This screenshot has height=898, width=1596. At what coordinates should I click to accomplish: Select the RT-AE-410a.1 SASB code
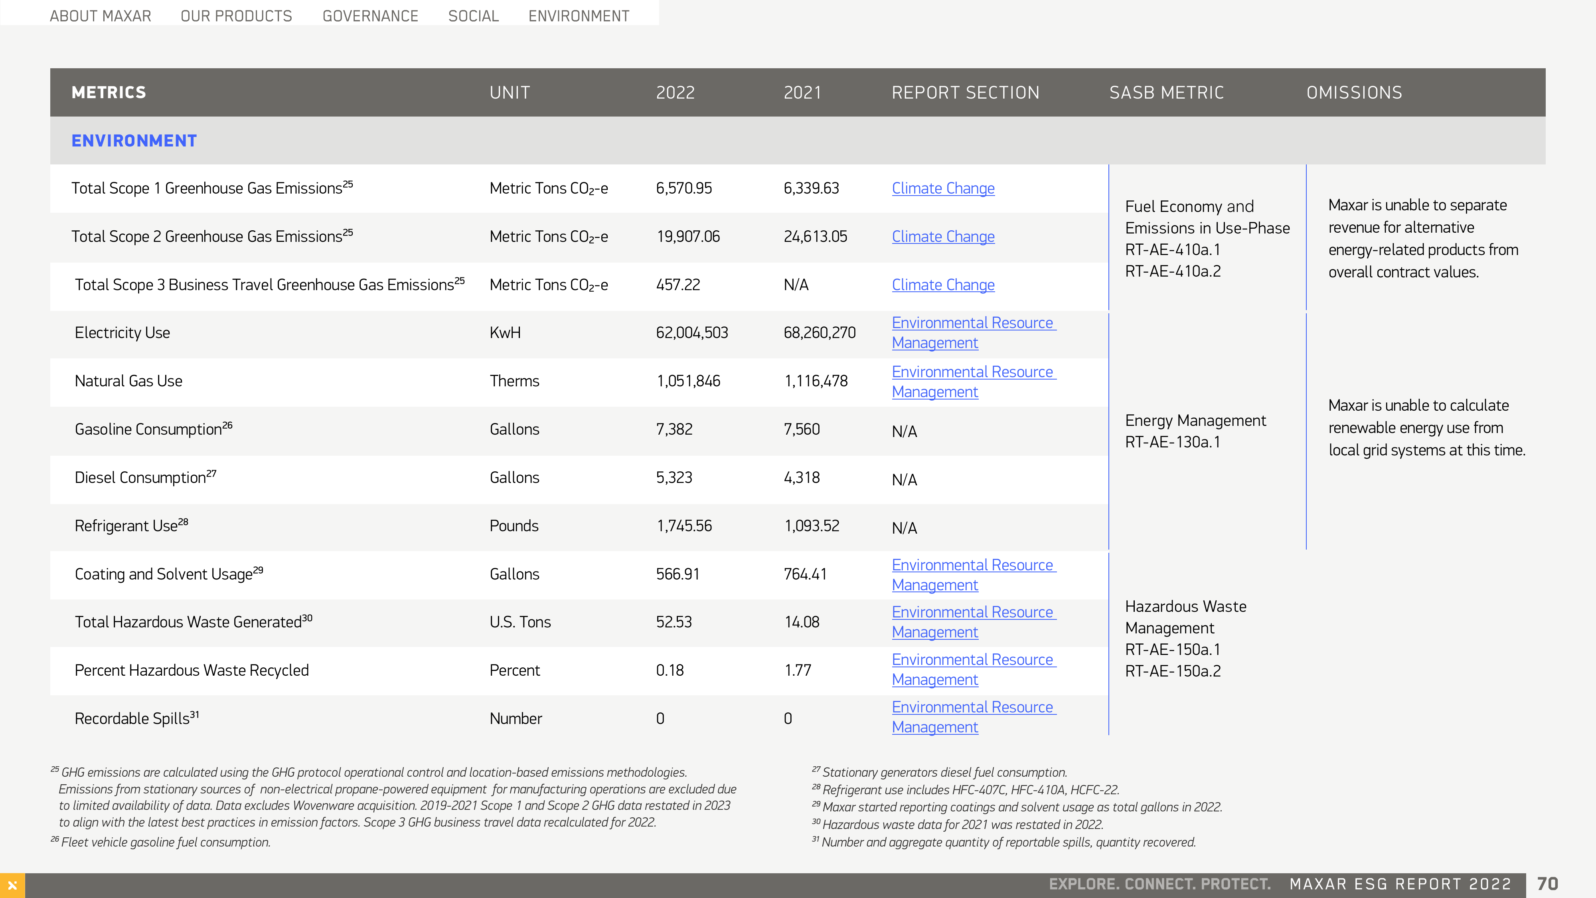pyautogui.click(x=1173, y=250)
